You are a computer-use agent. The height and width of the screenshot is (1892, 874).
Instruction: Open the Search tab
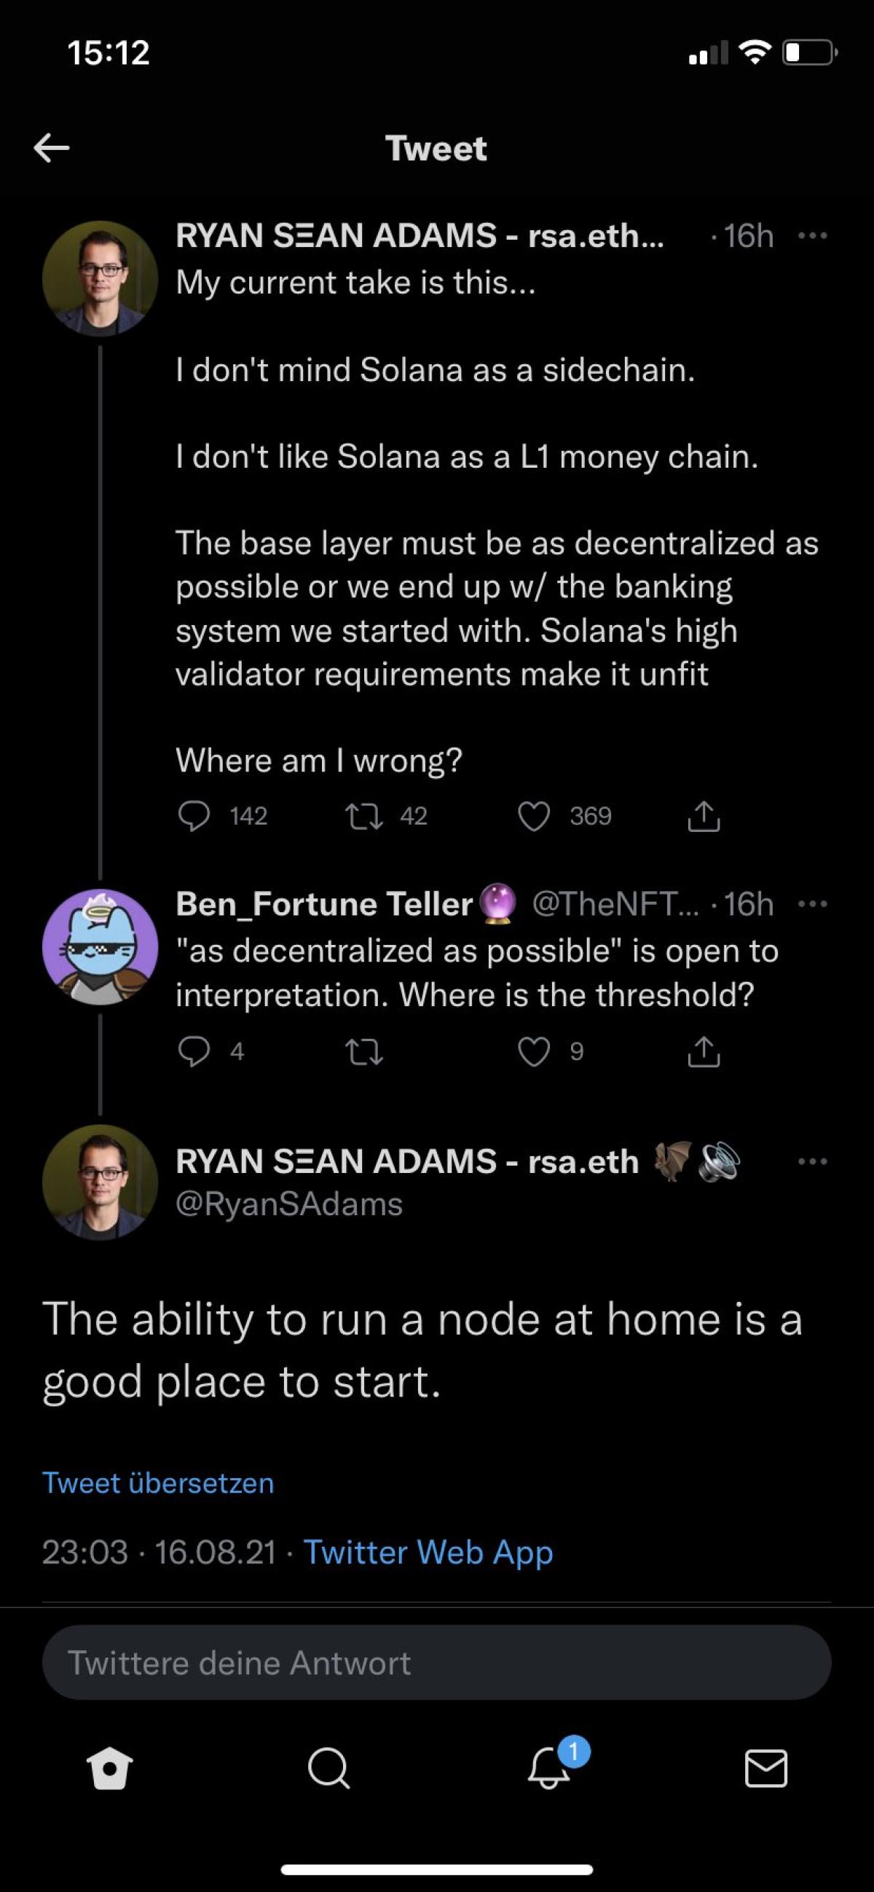pos(328,1768)
